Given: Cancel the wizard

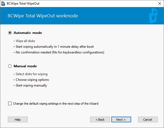Looking at the screenshot, I should (x=148, y=119).
